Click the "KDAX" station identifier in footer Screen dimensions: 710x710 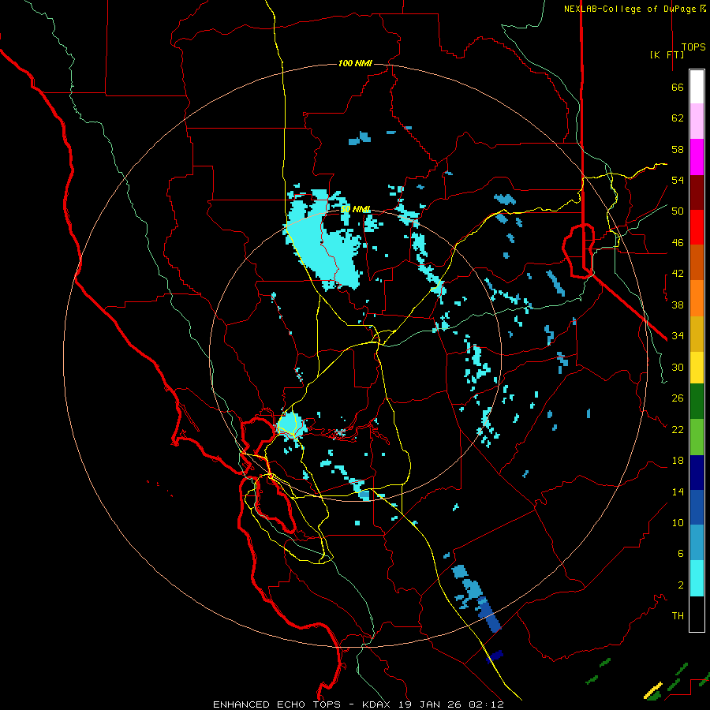coord(378,704)
